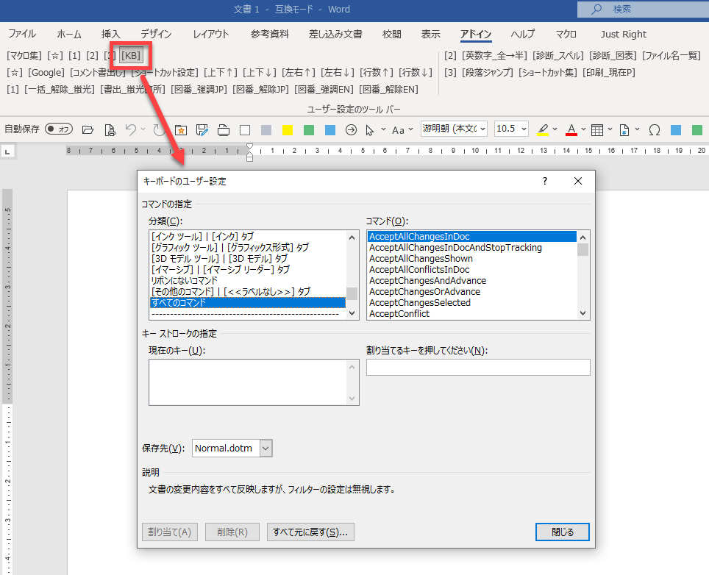Open the レイアウト ribbon tab
The width and height of the screenshot is (709, 575).
coord(211,34)
